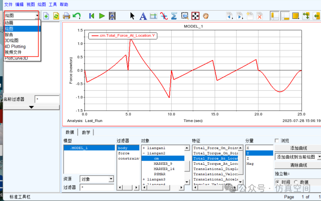Click the green swap views arrows icon
The image size is (321, 201).
(306, 16)
